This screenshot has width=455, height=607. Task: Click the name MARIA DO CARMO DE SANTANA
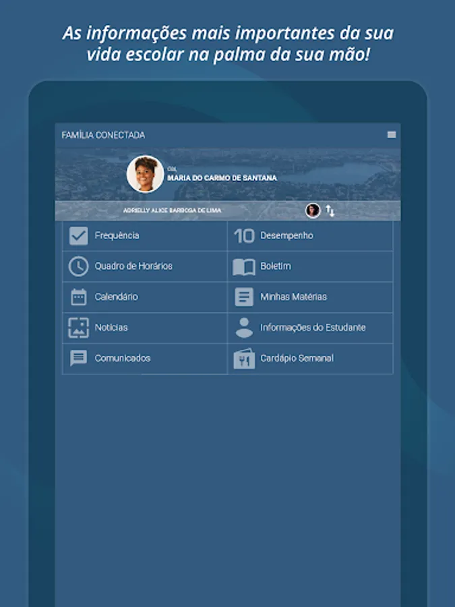pos(222,178)
